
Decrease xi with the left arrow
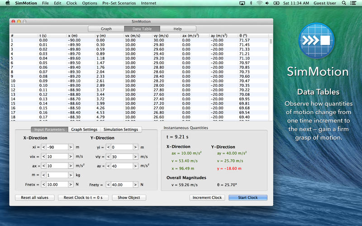click(43, 147)
